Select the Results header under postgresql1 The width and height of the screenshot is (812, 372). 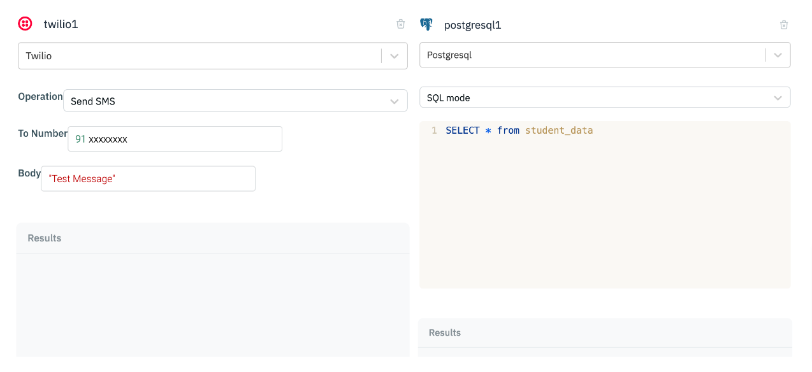[445, 333]
